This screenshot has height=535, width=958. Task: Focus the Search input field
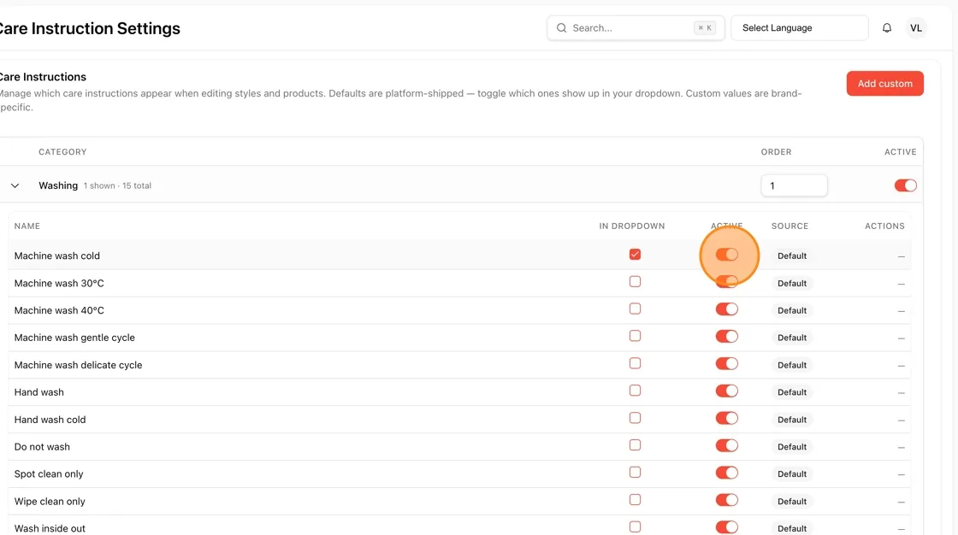point(636,28)
